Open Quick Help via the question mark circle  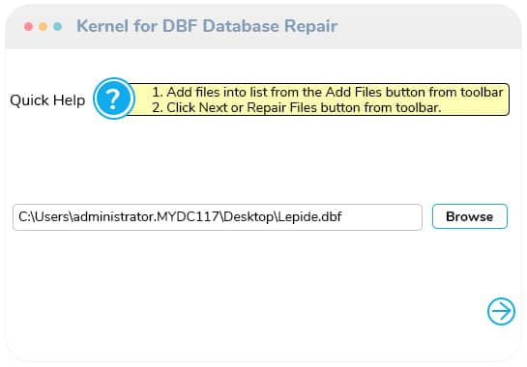coord(114,99)
